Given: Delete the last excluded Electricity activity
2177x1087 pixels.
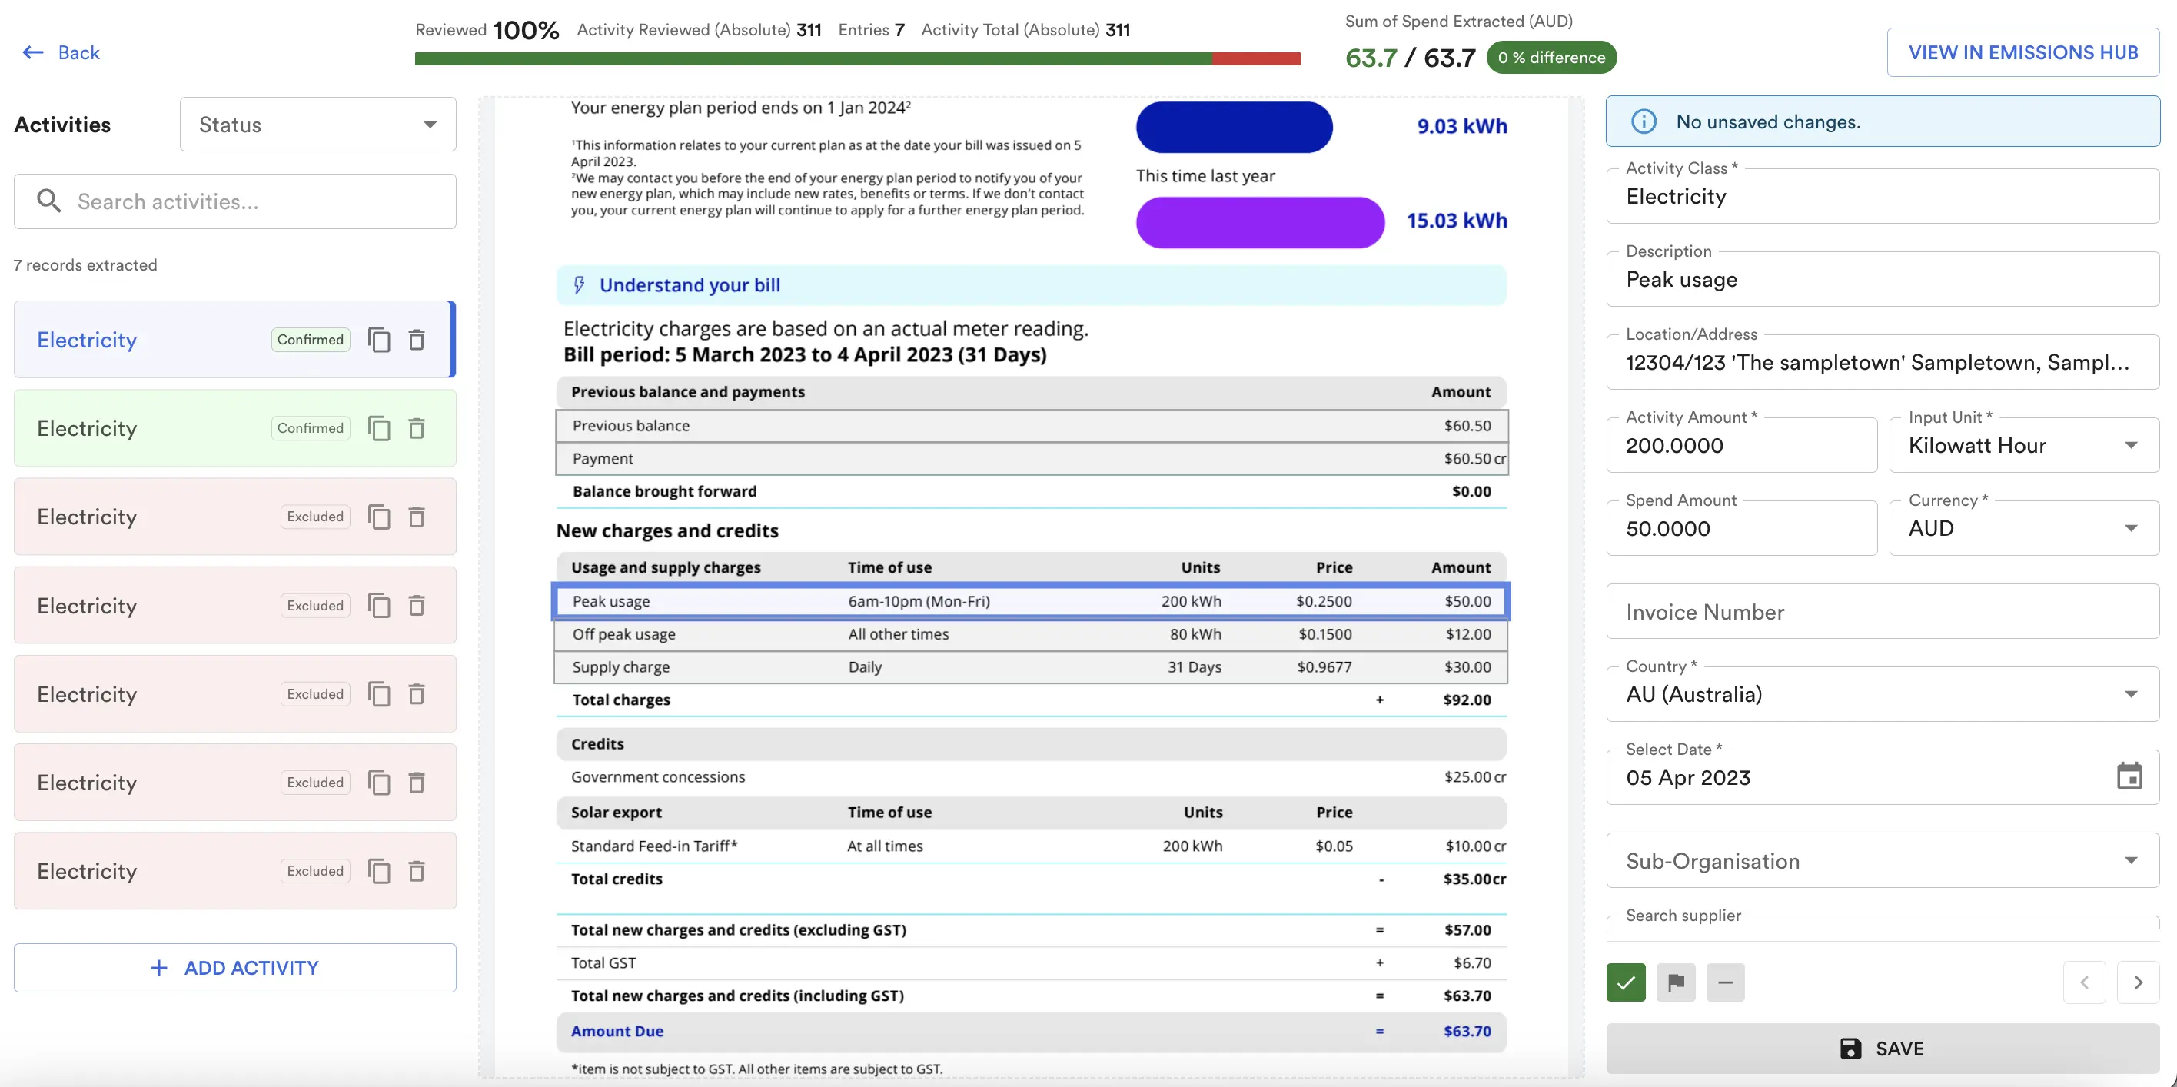Looking at the screenshot, I should click(x=417, y=871).
